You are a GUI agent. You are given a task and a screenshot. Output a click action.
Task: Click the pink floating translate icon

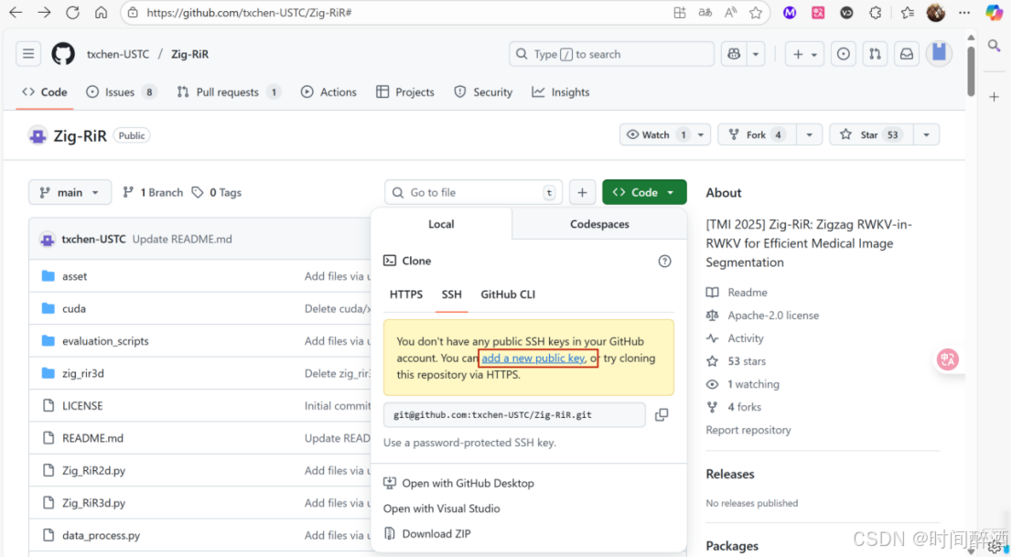pyautogui.click(x=947, y=359)
